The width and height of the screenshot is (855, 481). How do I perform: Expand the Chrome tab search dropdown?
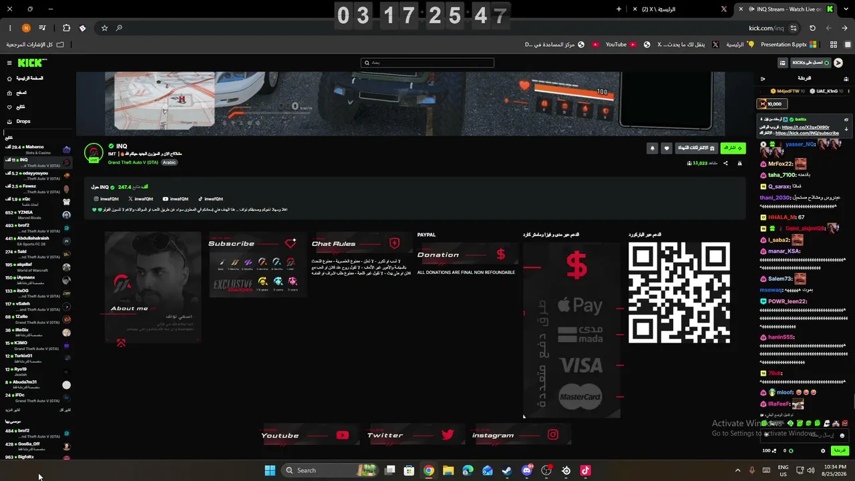tap(845, 9)
